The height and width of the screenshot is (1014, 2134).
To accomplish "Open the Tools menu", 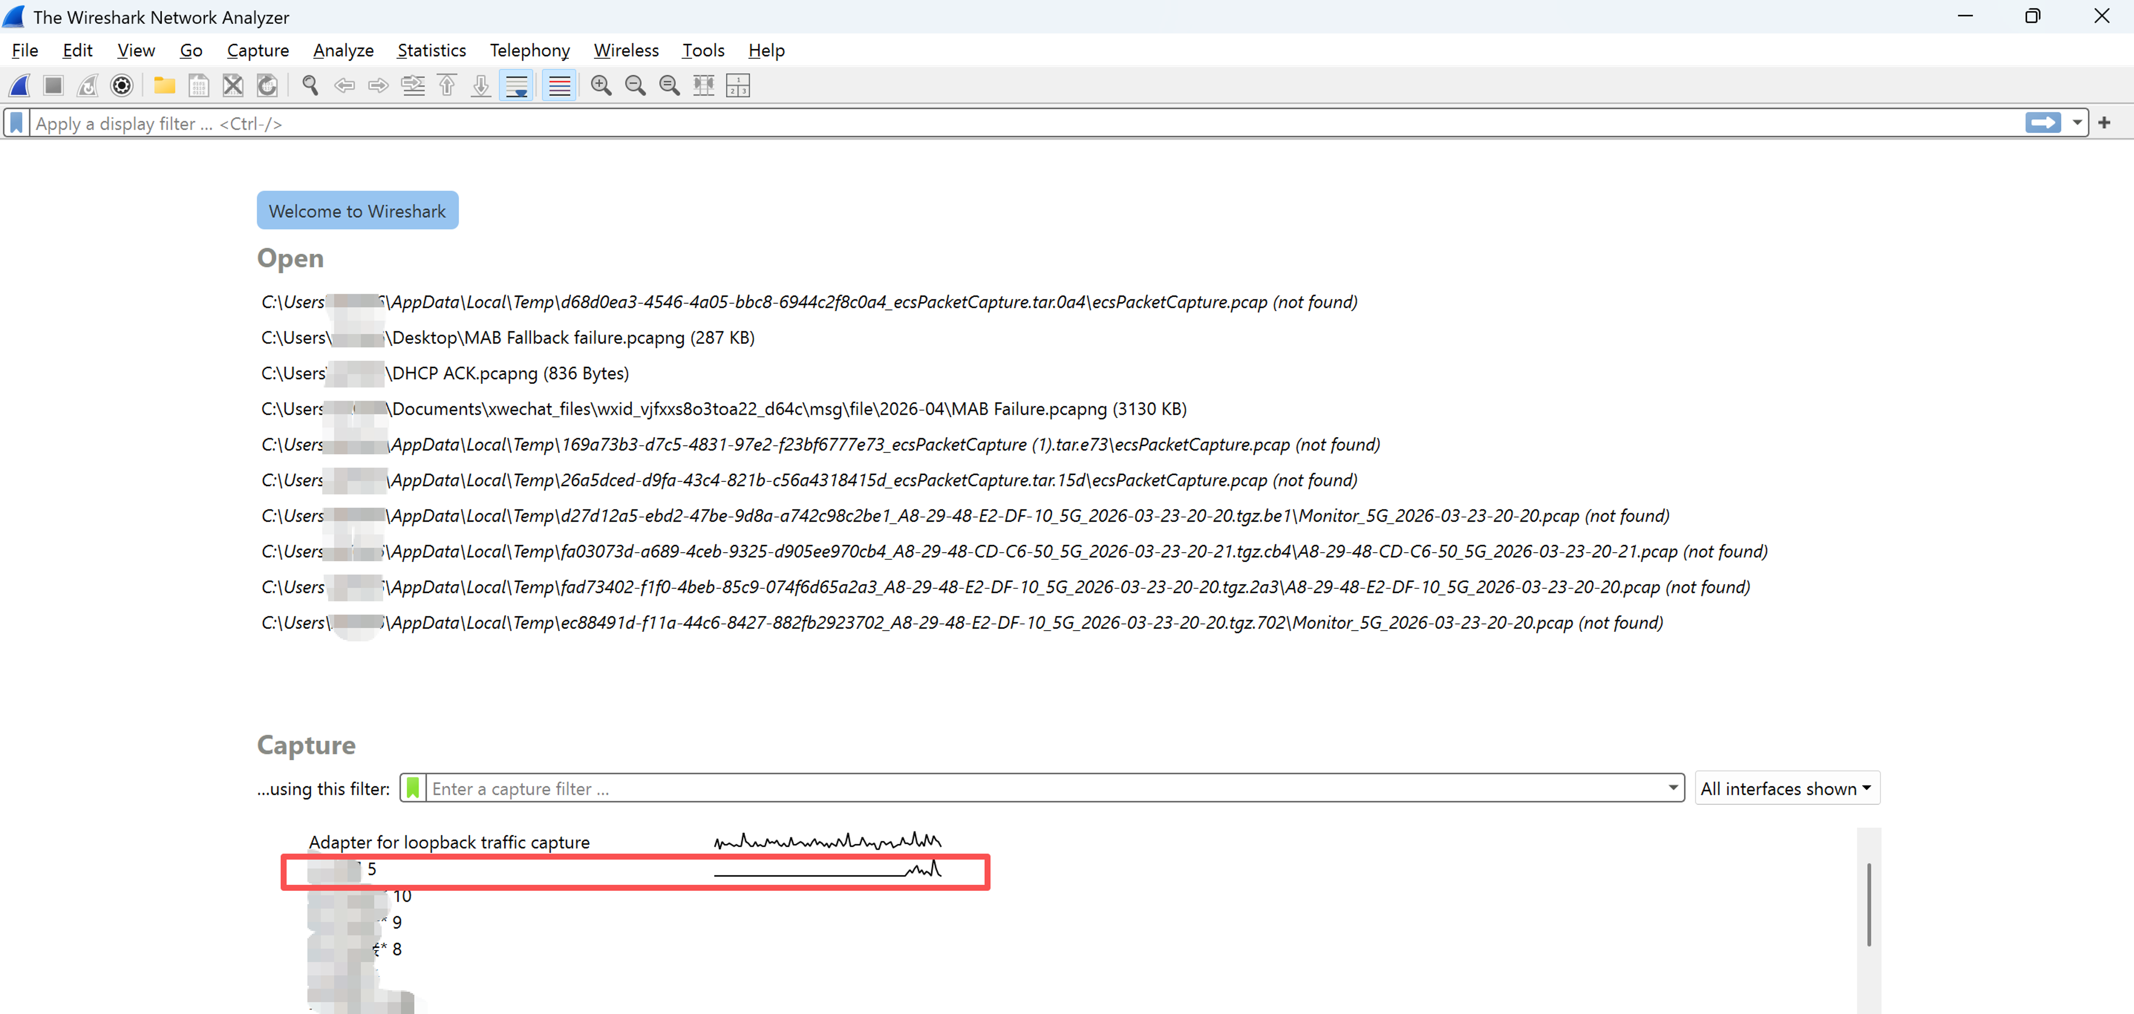I will (x=702, y=50).
